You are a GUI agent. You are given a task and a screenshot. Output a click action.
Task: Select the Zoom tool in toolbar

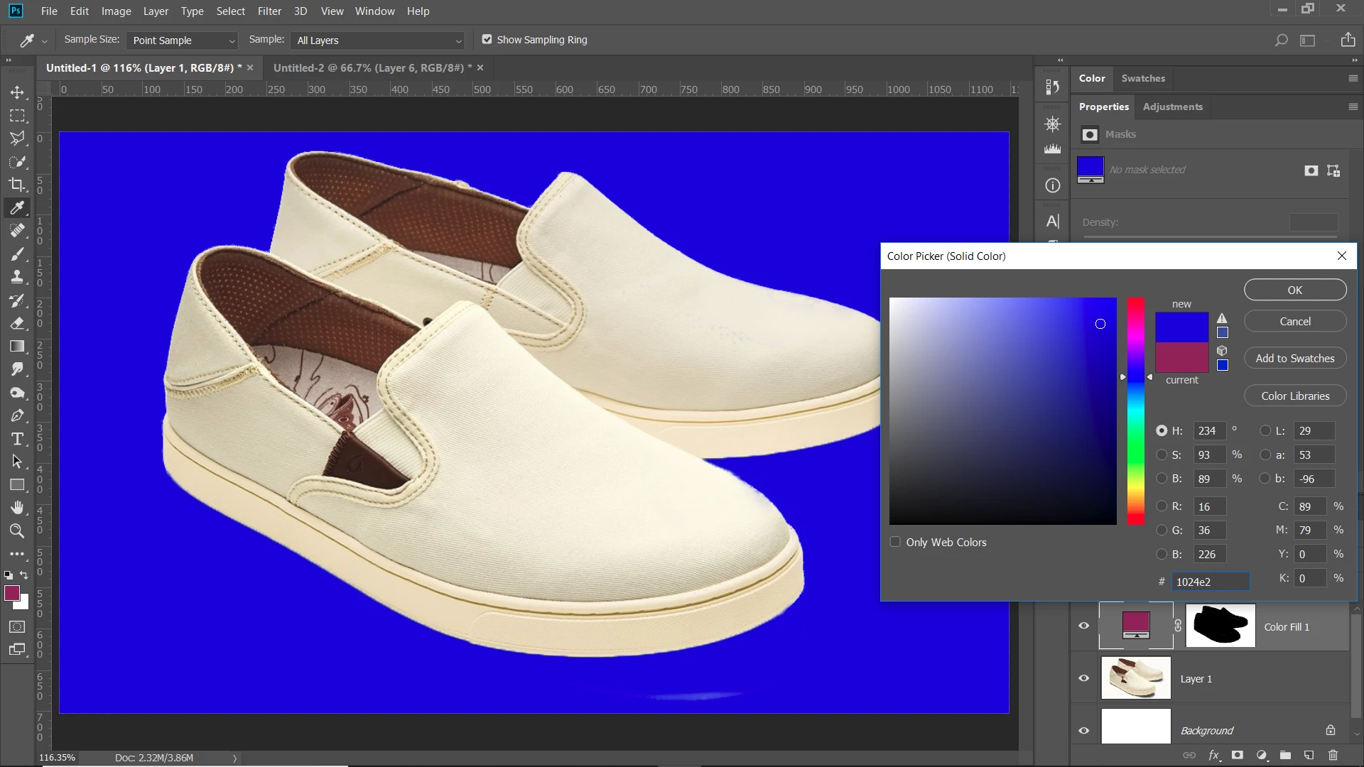coord(17,531)
